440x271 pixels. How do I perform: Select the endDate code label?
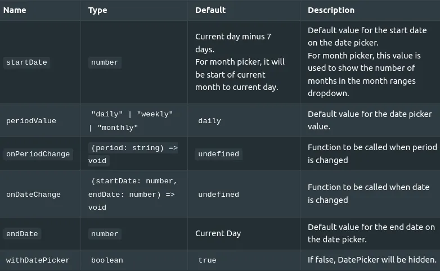[22, 234]
